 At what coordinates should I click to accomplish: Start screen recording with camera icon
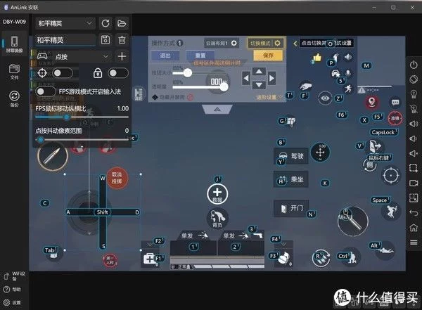point(414,183)
